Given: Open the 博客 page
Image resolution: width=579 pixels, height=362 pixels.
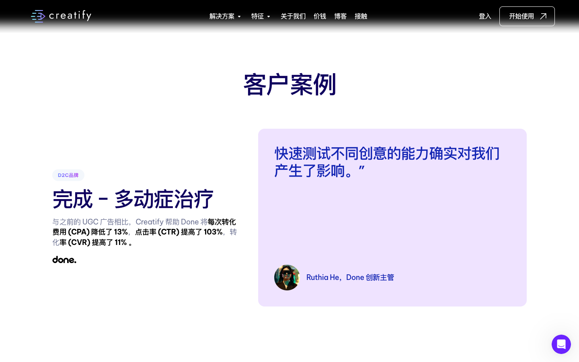Looking at the screenshot, I should (341, 16).
